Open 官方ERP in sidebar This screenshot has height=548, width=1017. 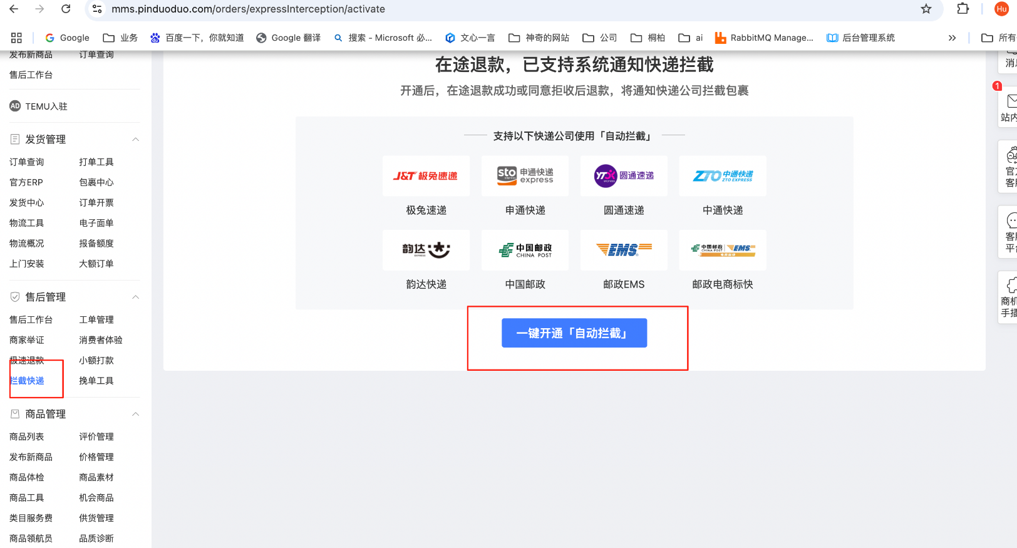26,182
